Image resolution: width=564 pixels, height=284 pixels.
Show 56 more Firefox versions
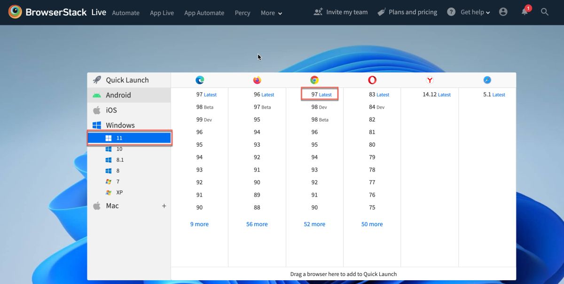(257, 224)
